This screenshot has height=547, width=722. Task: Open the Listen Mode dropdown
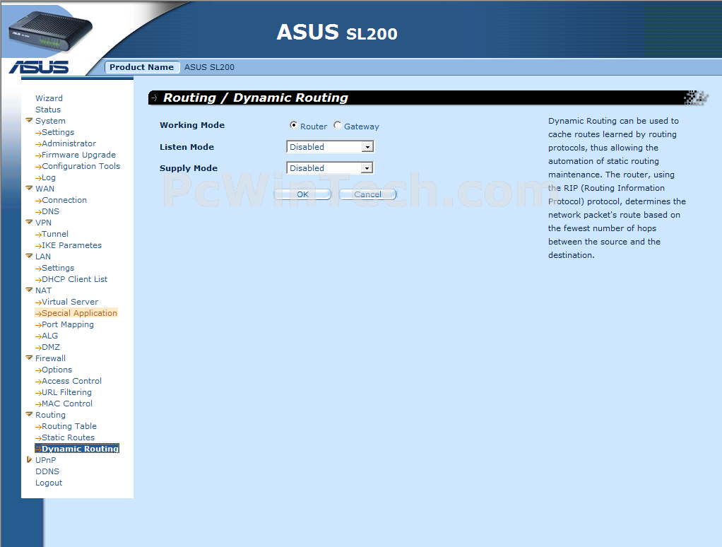coord(330,147)
